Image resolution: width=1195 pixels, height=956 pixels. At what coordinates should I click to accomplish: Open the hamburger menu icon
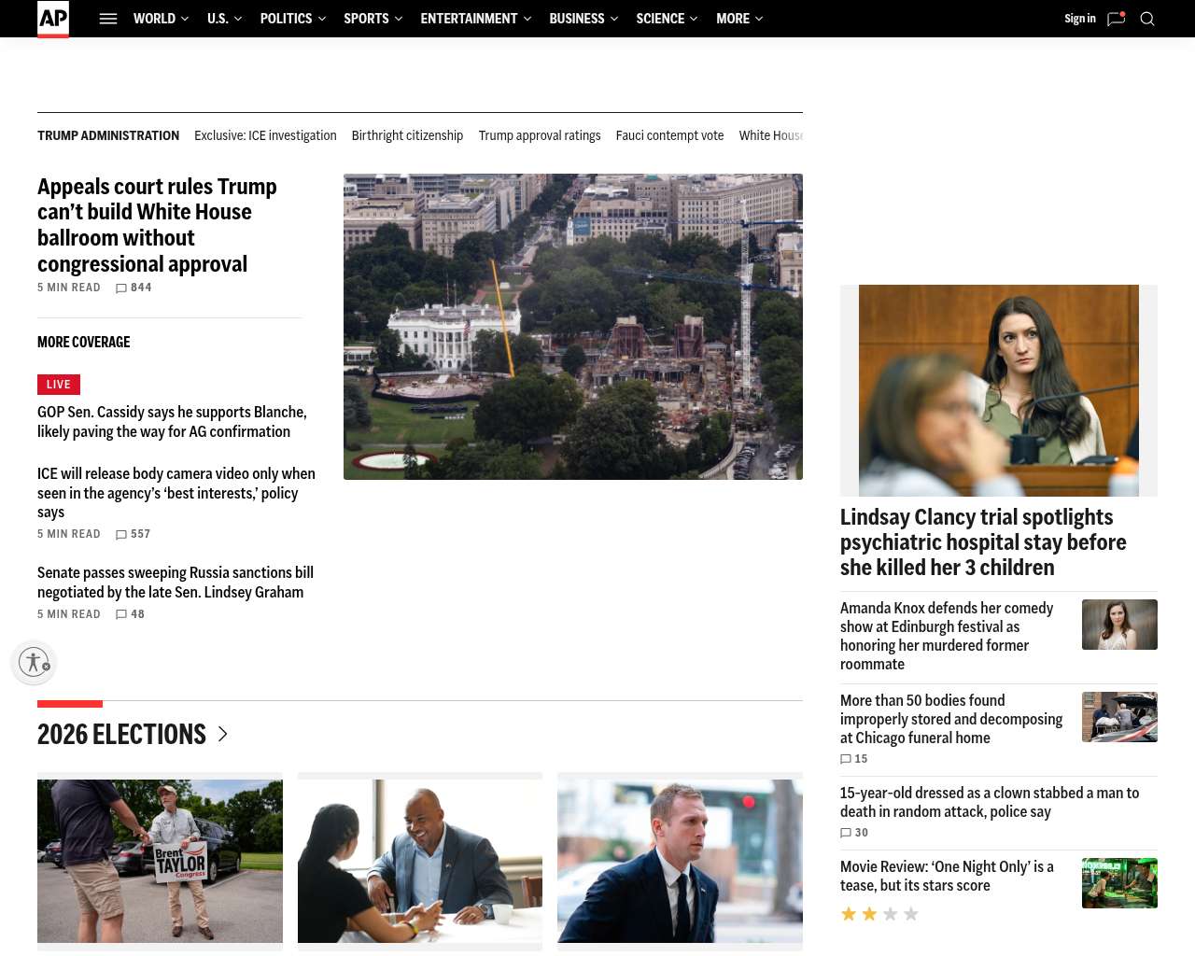108,19
